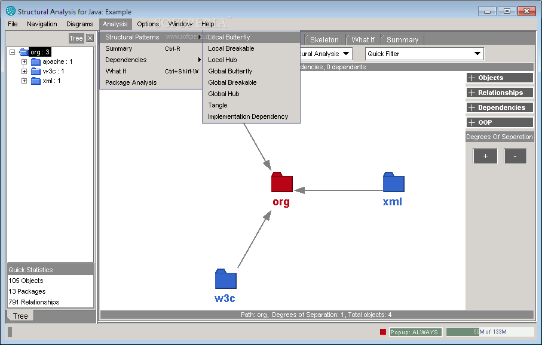Image resolution: width=542 pixels, height=345 pixels.
Task: Click the Quick Statistics header
Action: 50,270
